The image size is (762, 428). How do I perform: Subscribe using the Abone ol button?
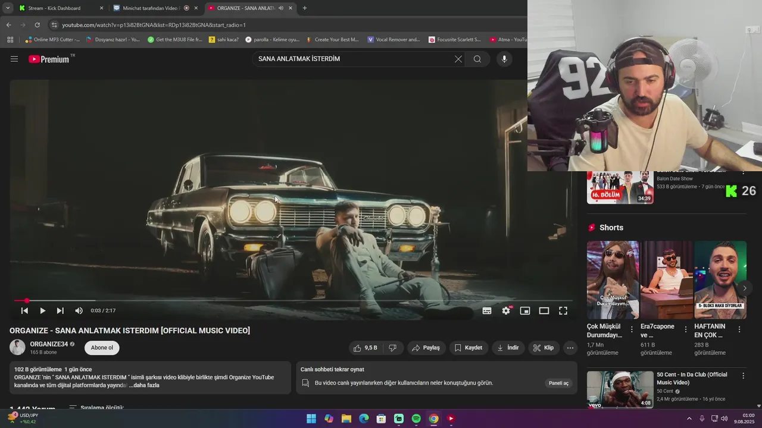pos(102,348)
